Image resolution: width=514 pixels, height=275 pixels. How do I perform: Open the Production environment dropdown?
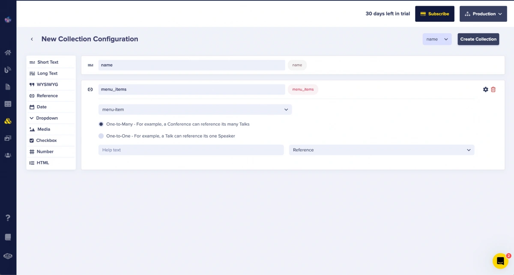point(483,14)
